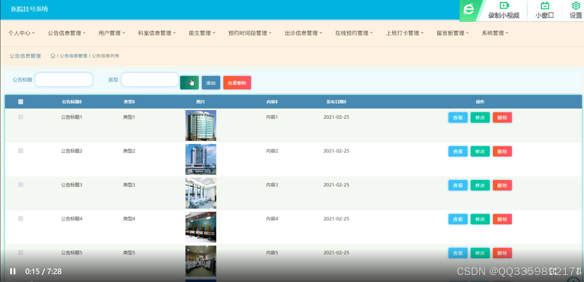Expand the 预约时间段管理 menu
Viewport: 584px width, 282px height.
pos(250,33)
